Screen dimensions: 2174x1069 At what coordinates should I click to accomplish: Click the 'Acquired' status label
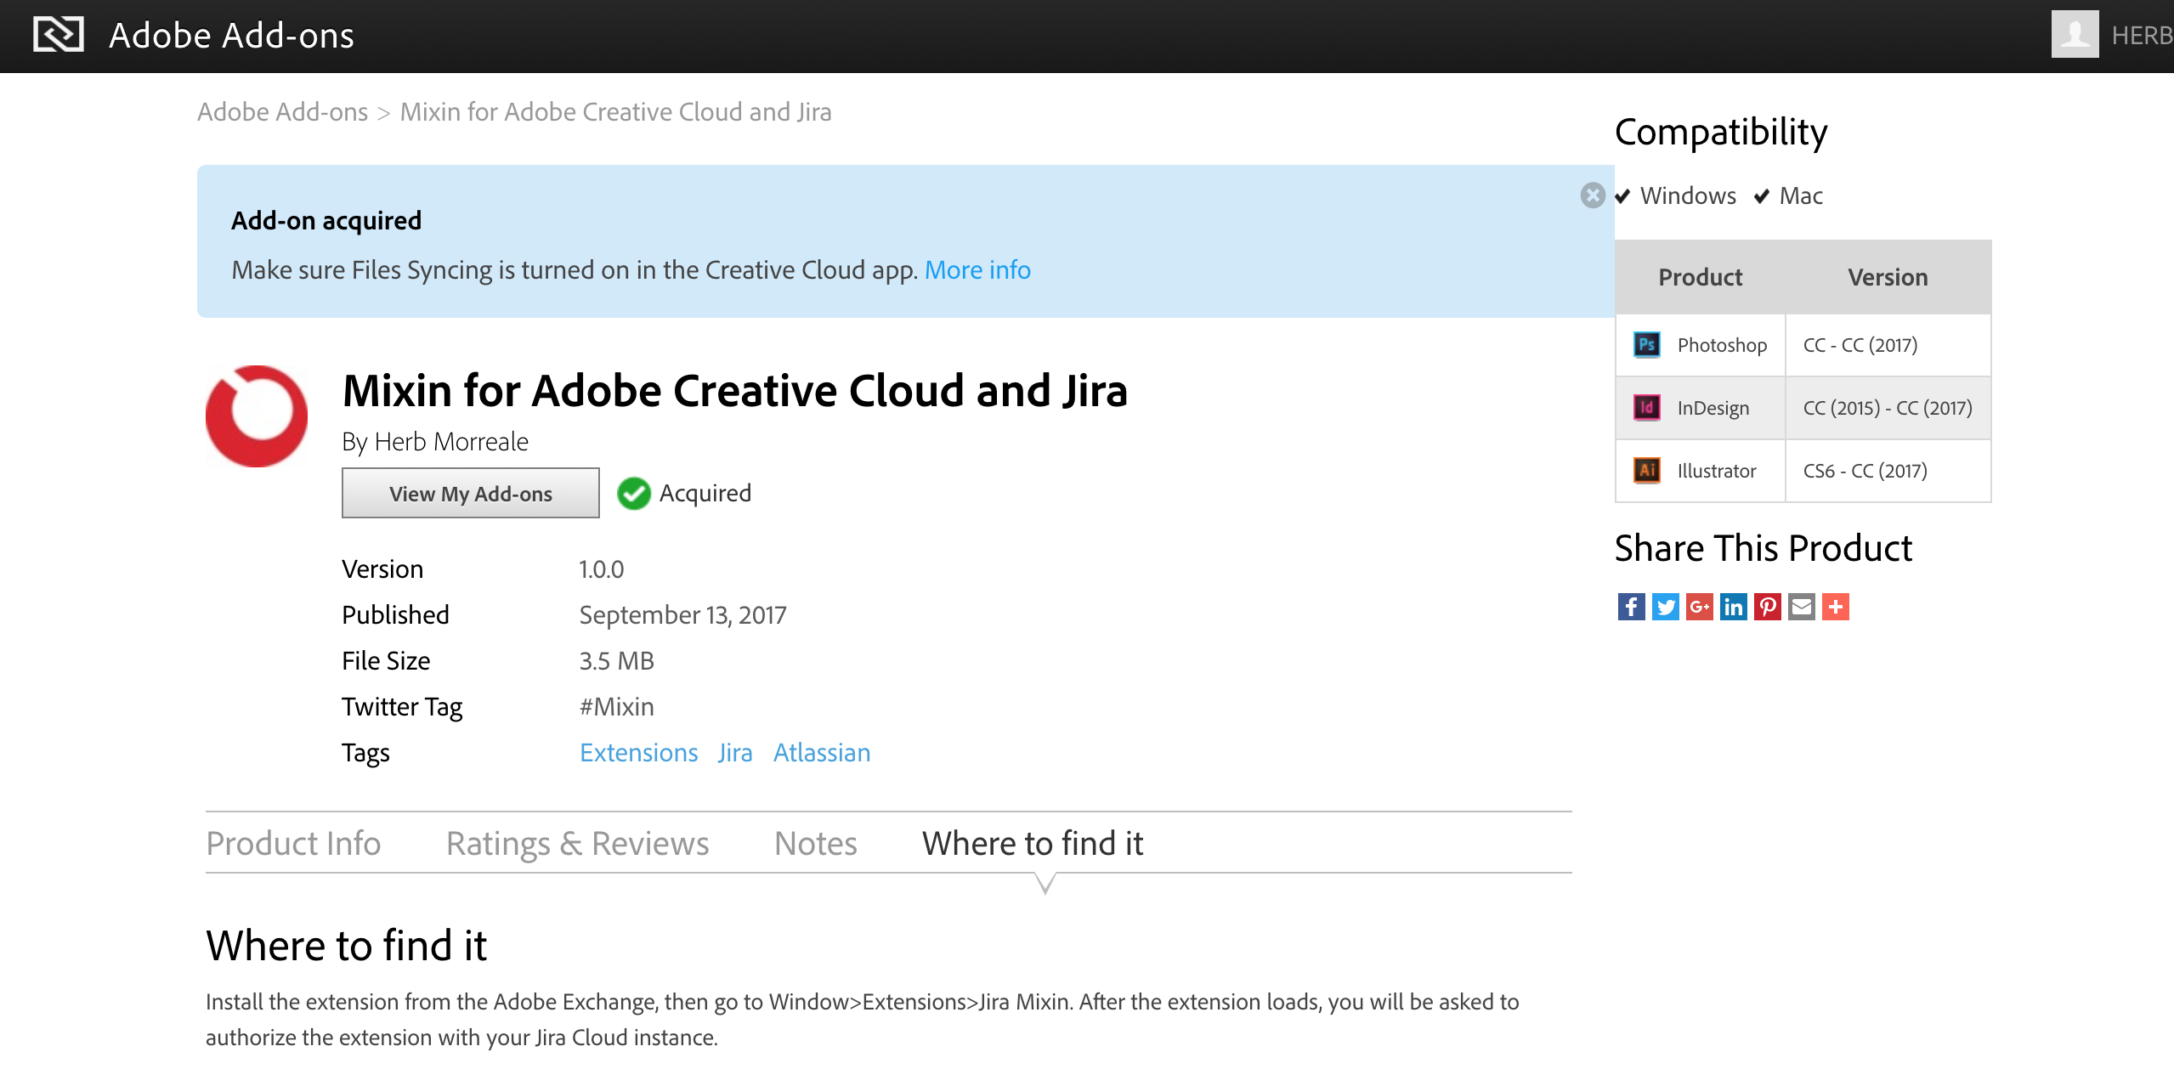(x=705, y=494)
